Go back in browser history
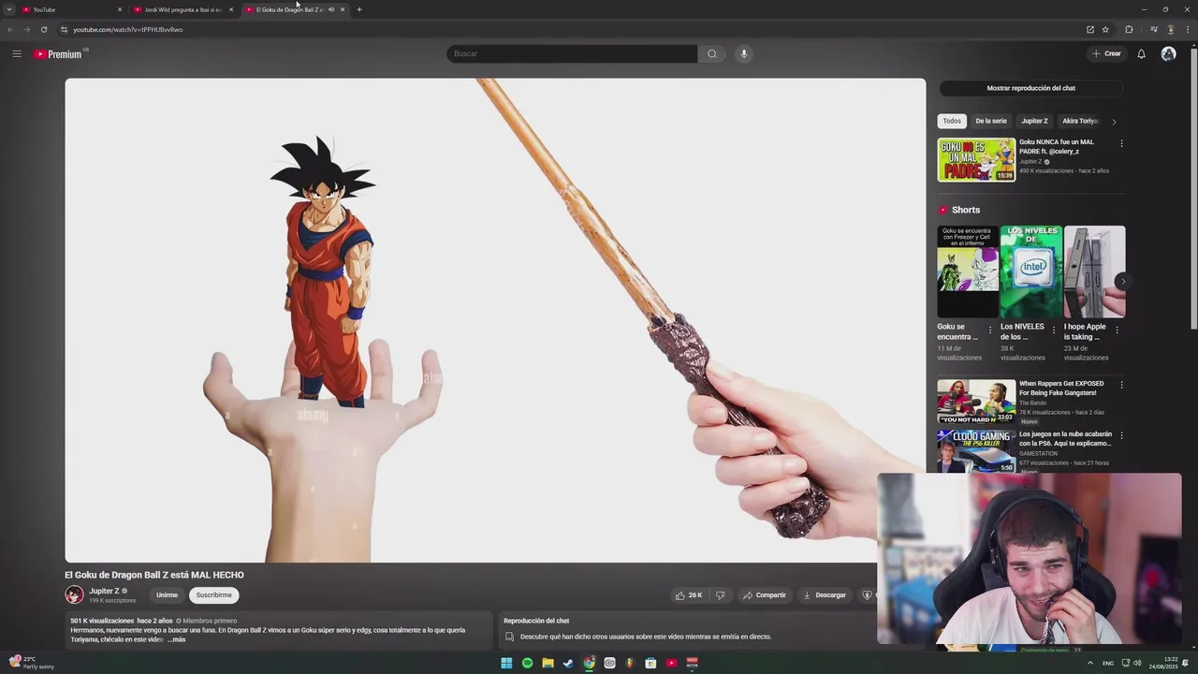 [10, 29]
